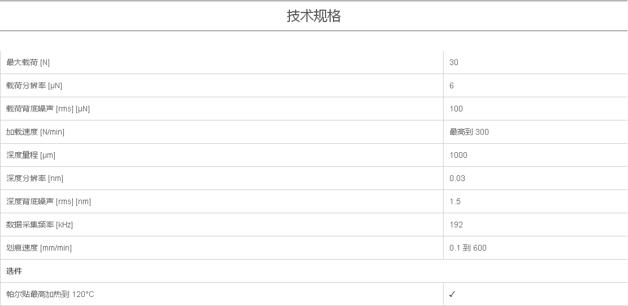Image resolution: width=628 pixels, height=306 pixels.
Task: Click the 深度背底噪声 value 1.5
Action: tap(455, 201)
